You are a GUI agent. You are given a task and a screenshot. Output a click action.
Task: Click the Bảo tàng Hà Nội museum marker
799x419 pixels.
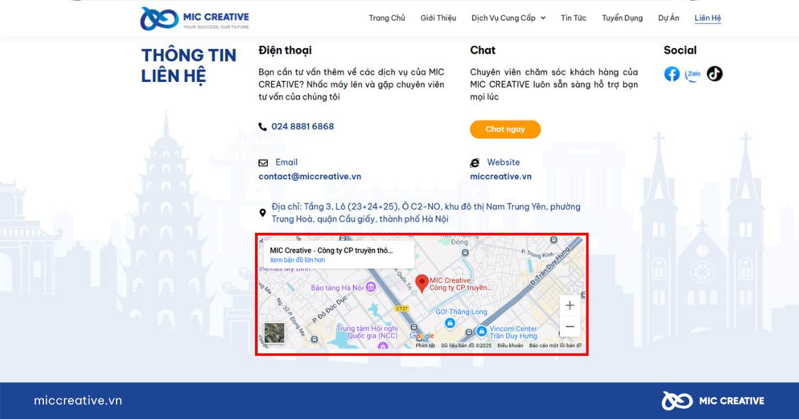click(371, 287)
